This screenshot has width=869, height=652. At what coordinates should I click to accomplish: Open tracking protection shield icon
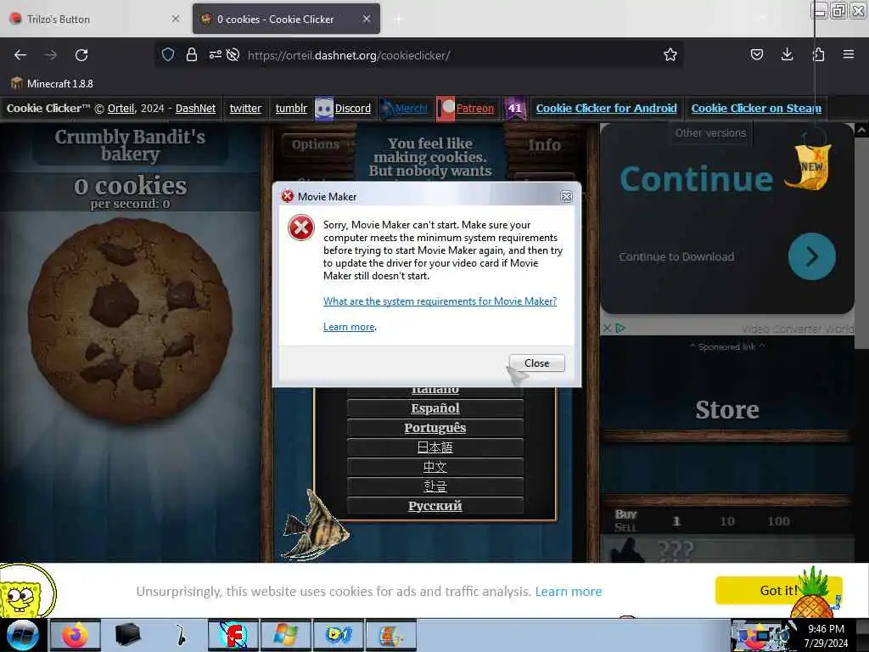[168, 54]
